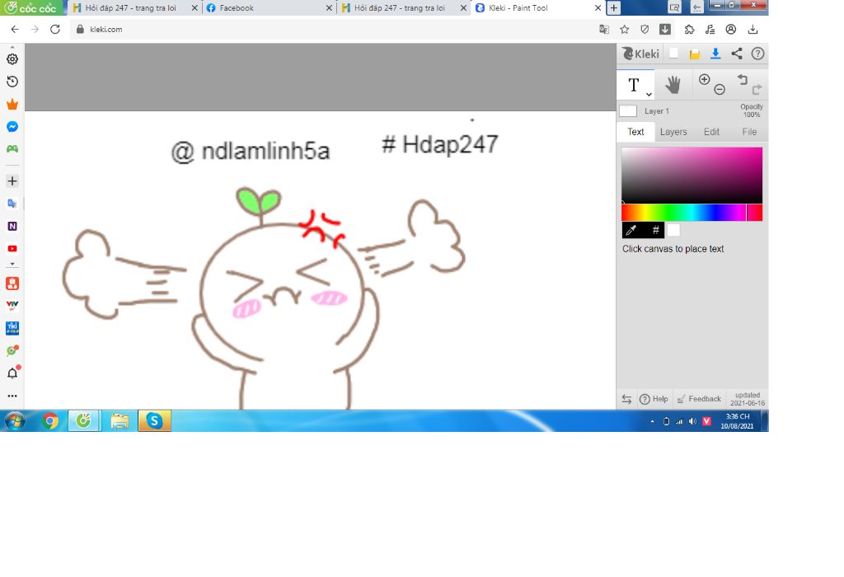844x577 pixels.
Task: Close the Kleki - Paint Tool tab
Action: 598,8
